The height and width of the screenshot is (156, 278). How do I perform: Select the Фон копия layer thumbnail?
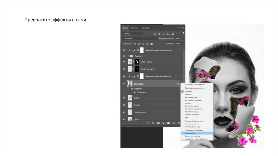130,84
